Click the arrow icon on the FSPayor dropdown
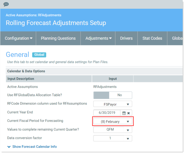Image resolution: width=185 pixels, height=154 pixels. tap(128, 104)
